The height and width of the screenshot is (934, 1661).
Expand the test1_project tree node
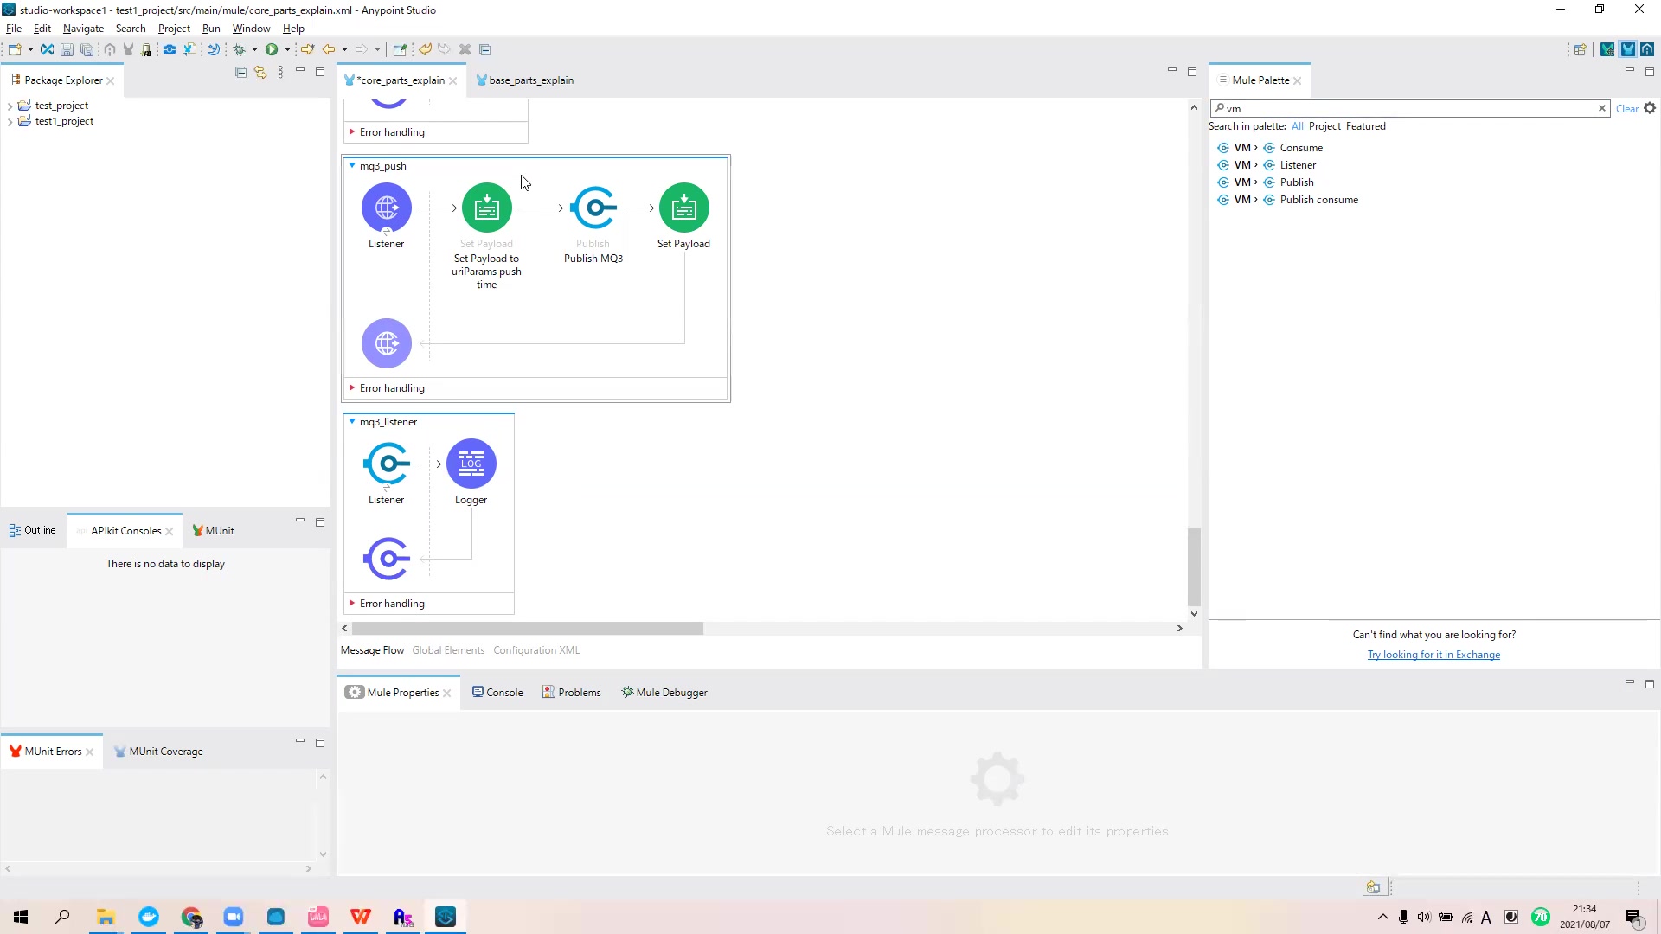[x=10, y=122]
